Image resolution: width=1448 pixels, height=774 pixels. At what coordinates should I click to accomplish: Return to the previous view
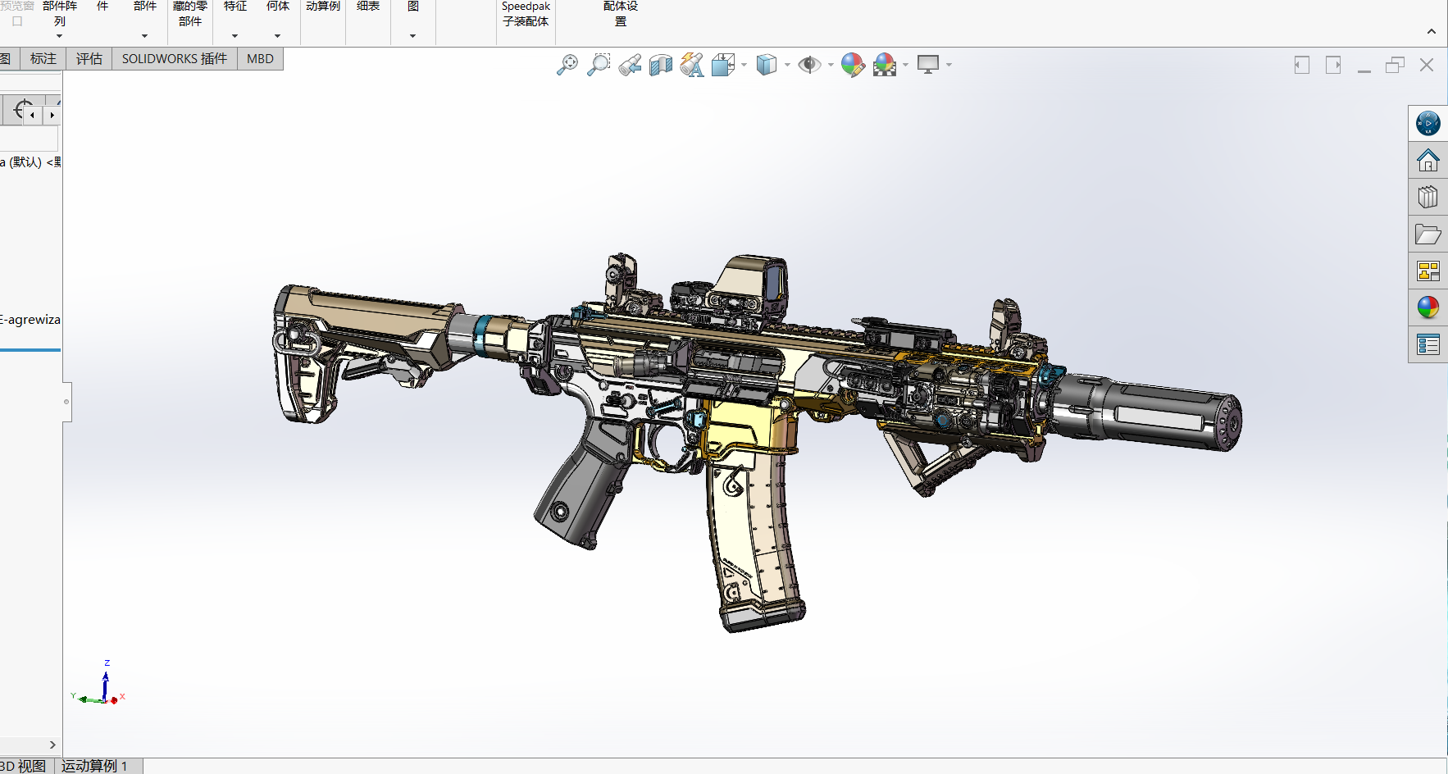point(630,65)
